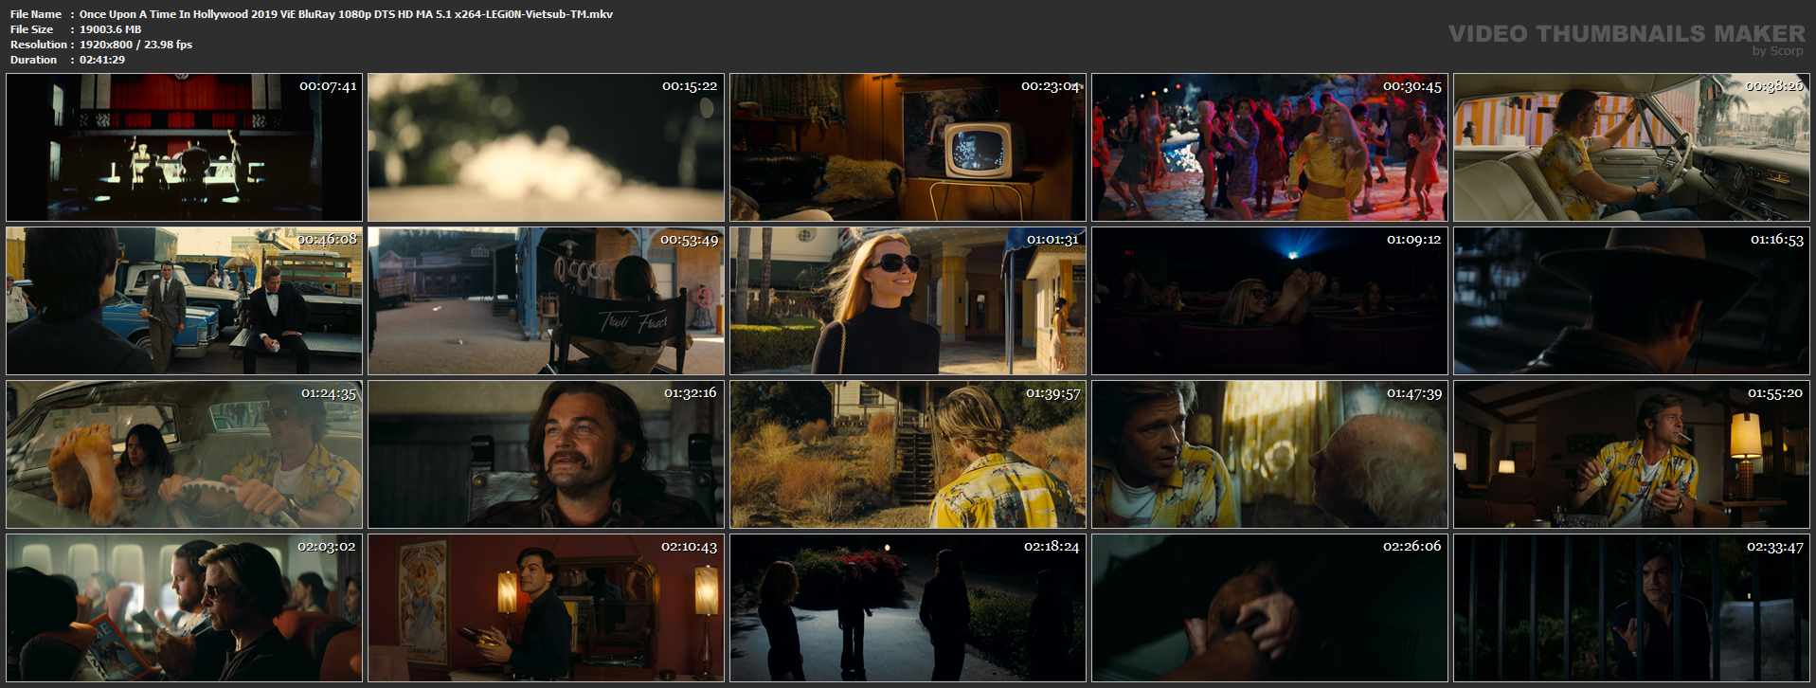Click the dark theater thumbnail at 01:09:12
1816x688 pixels.
[x=1269, y=301]
